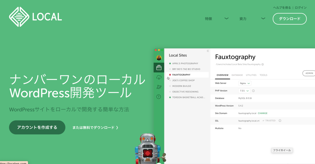
Task: Select MODERN BUILDZ site
Action: point(181,86)
